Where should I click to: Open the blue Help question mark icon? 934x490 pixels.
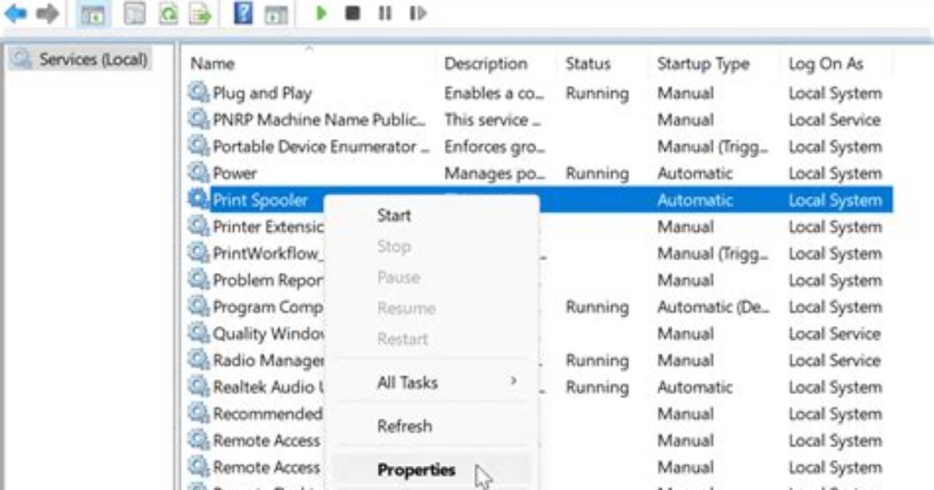click(243, 13)
